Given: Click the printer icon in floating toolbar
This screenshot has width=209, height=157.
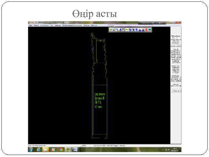Looking at the screenshot, I should coord(120,30).
